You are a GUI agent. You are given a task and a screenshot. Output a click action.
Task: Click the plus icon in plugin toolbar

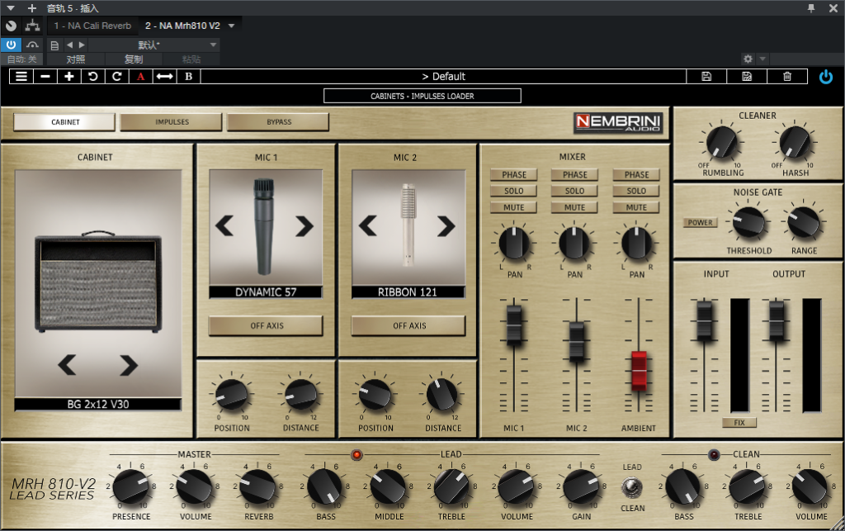click(x=69, y=77)
